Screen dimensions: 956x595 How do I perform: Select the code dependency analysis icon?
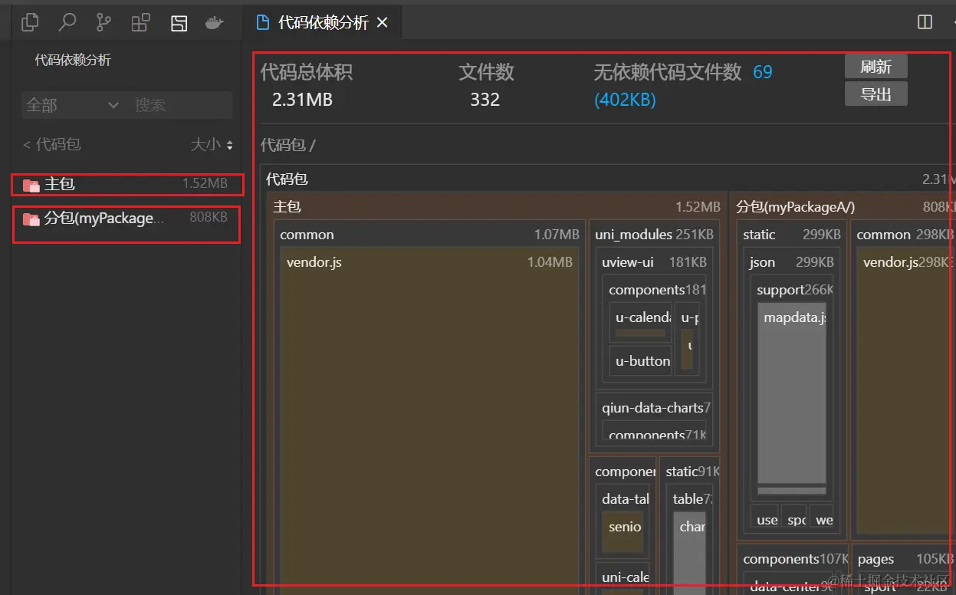[179, 23]
